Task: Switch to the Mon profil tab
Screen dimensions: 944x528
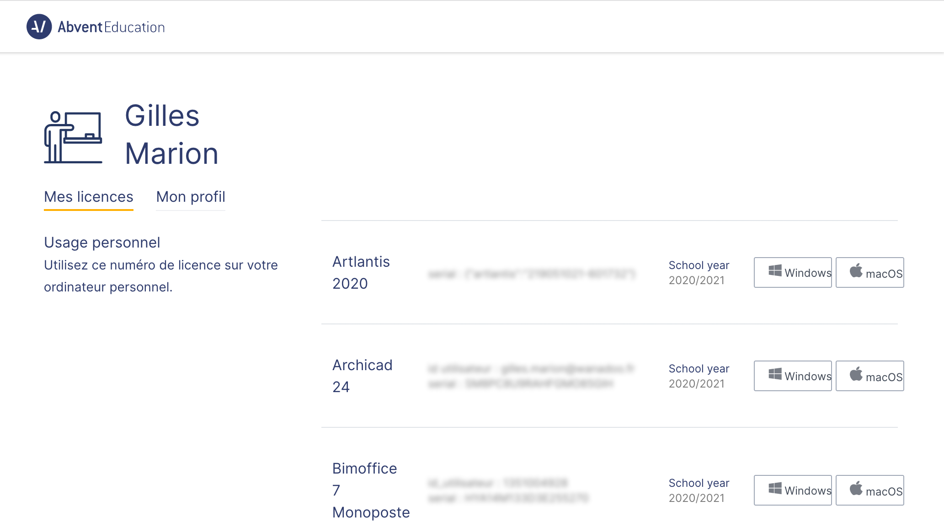Action: pyautogui.click(x=191, y=197)
